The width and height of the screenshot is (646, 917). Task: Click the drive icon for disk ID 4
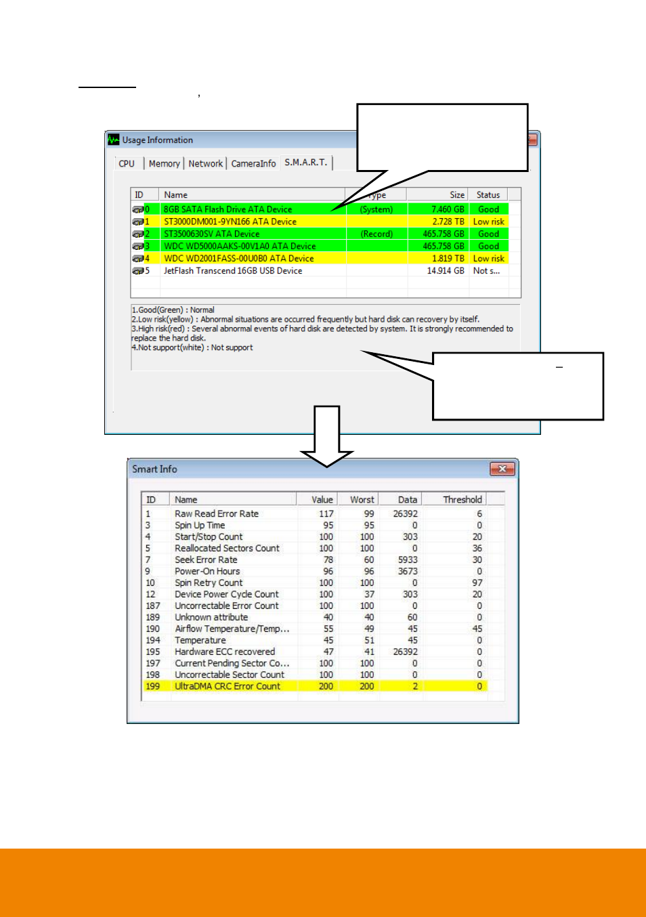[137, 258]
